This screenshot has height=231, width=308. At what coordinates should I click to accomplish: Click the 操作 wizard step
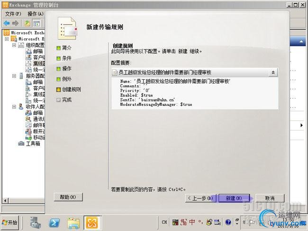67,69
